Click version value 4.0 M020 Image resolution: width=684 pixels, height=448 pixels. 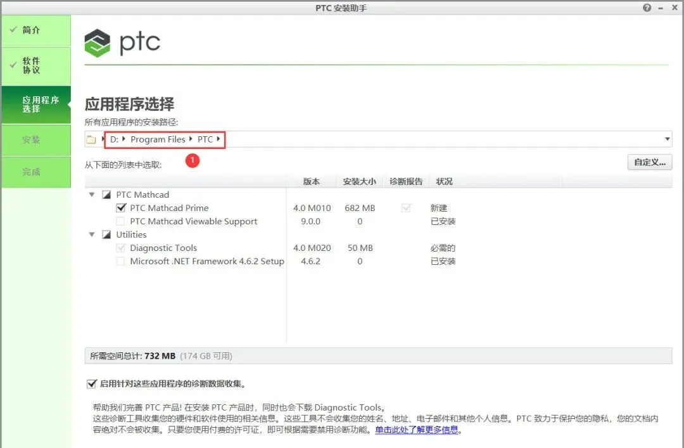coord(312,248)
